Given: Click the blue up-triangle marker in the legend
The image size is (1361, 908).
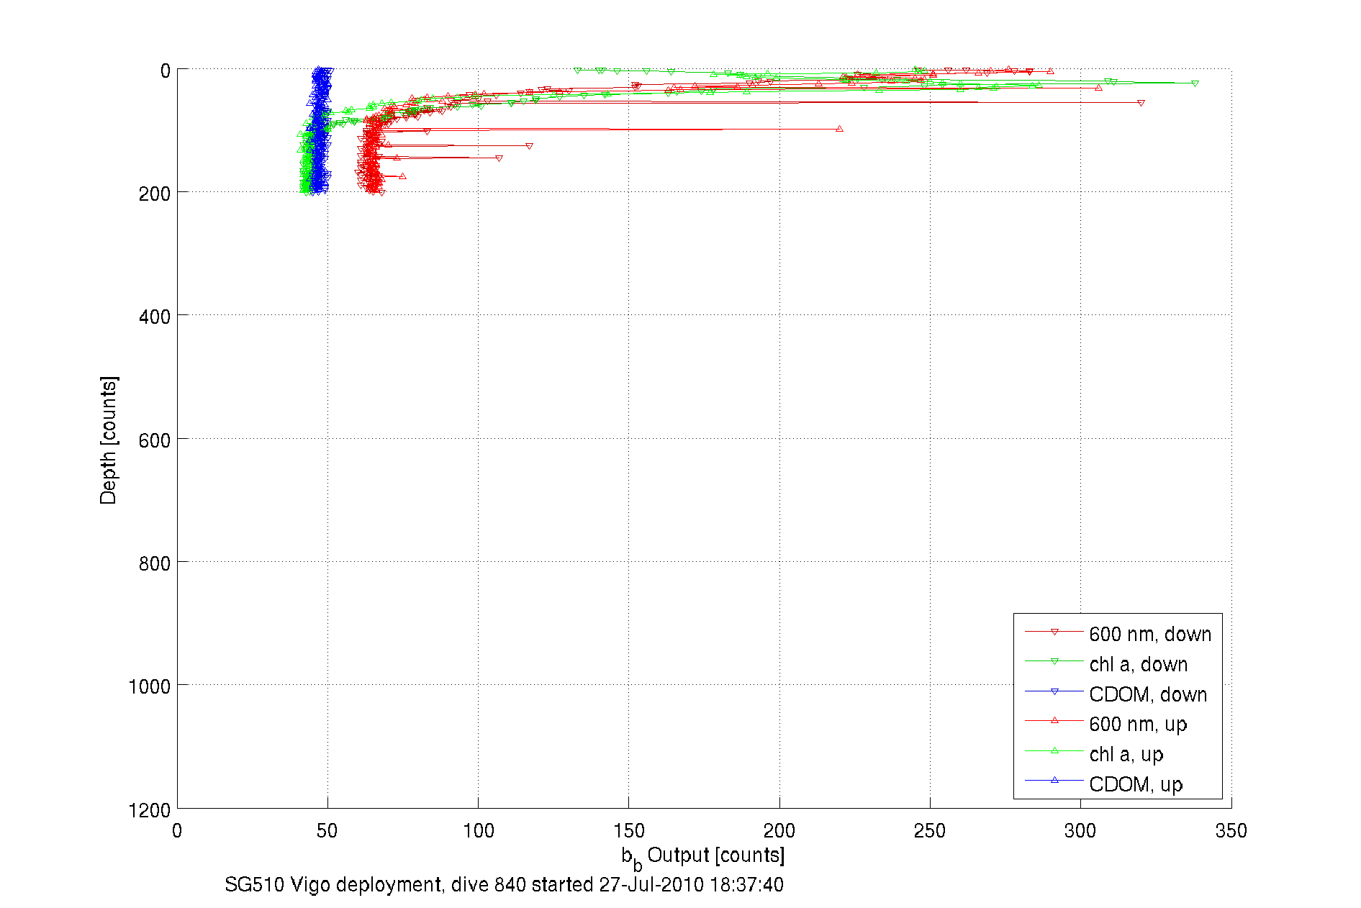Looking at the screenshot, I should (x=1054, y=780).
